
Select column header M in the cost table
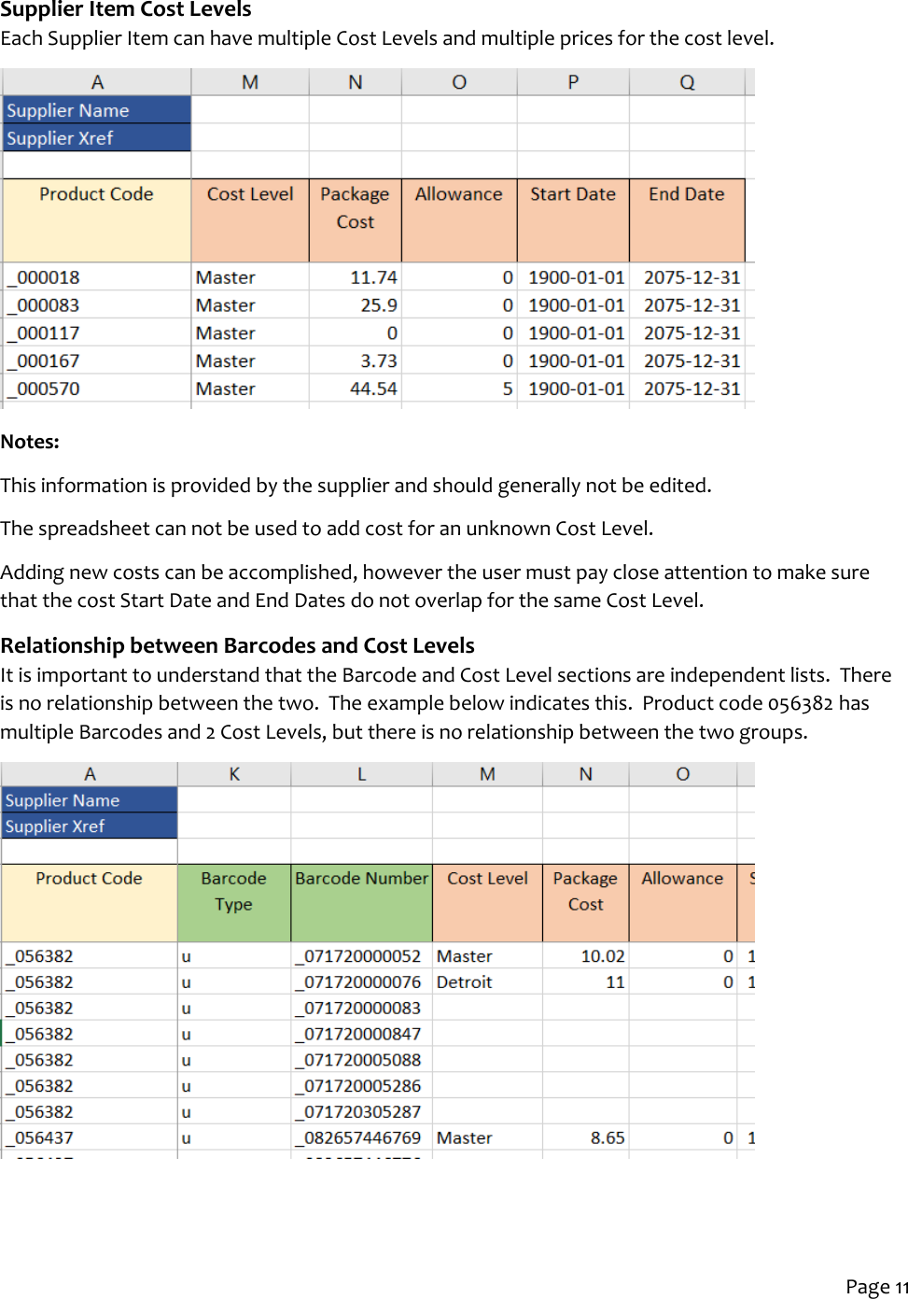tap(249, 81)
